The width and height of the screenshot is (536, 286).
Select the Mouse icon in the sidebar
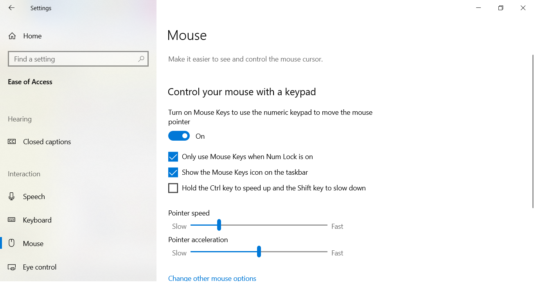[x=12, y=243]
